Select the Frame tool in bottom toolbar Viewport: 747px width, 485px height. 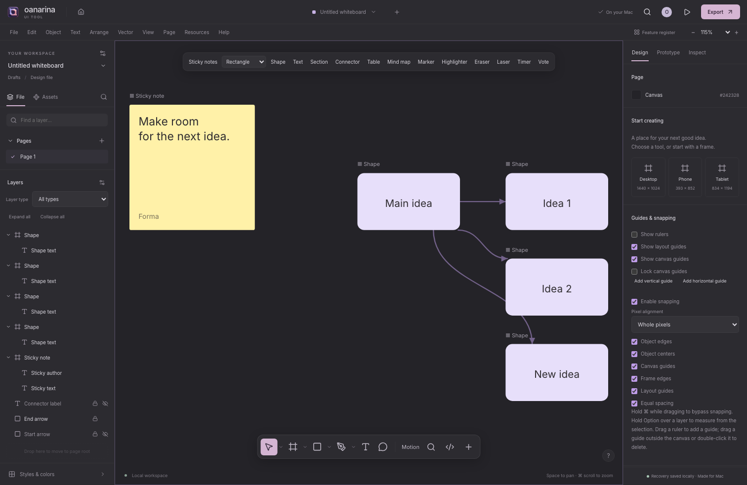[x=293, y=447]
